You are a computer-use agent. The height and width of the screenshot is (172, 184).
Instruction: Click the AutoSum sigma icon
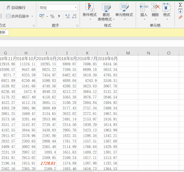tap(180, 5)
